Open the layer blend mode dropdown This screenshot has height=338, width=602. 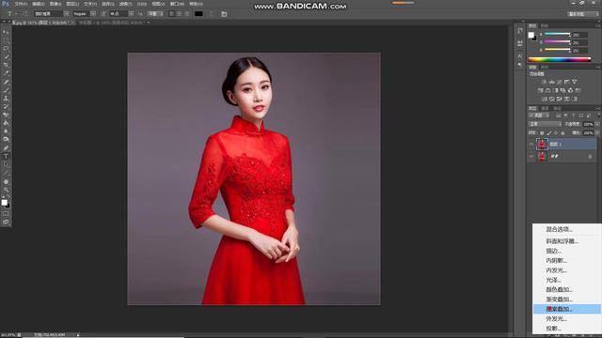point(546,124)
